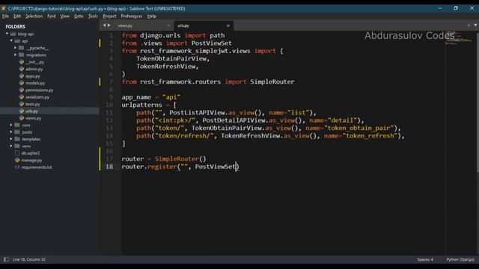Open the Goto menu

tap(79, 16)
